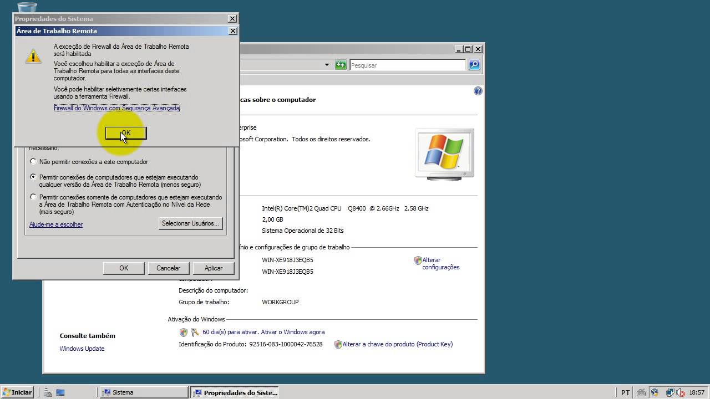Open Firewall do Windows com Segurança Avançada link
710x399 pixels.
(116, 108)
